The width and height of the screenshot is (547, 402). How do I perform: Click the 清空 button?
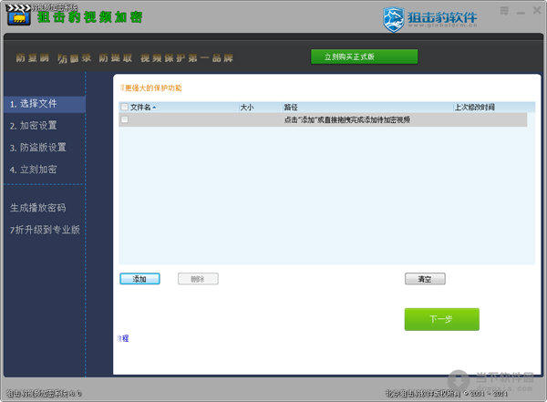[x=425, y=279]
